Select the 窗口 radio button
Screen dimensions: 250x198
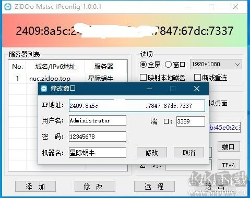(x=168, y=65)
